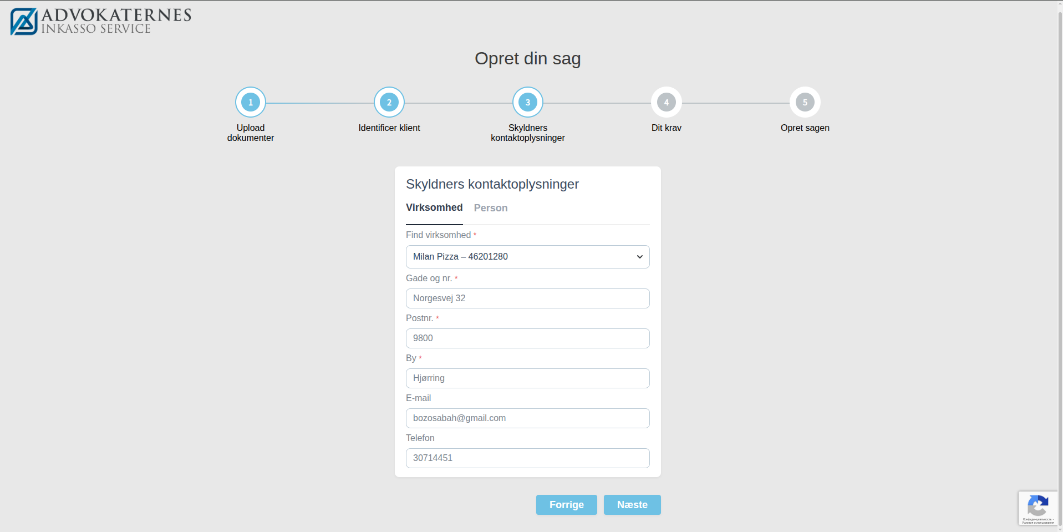
Task: Select step 5 Opret sagen circle
Action: [805, 102]
